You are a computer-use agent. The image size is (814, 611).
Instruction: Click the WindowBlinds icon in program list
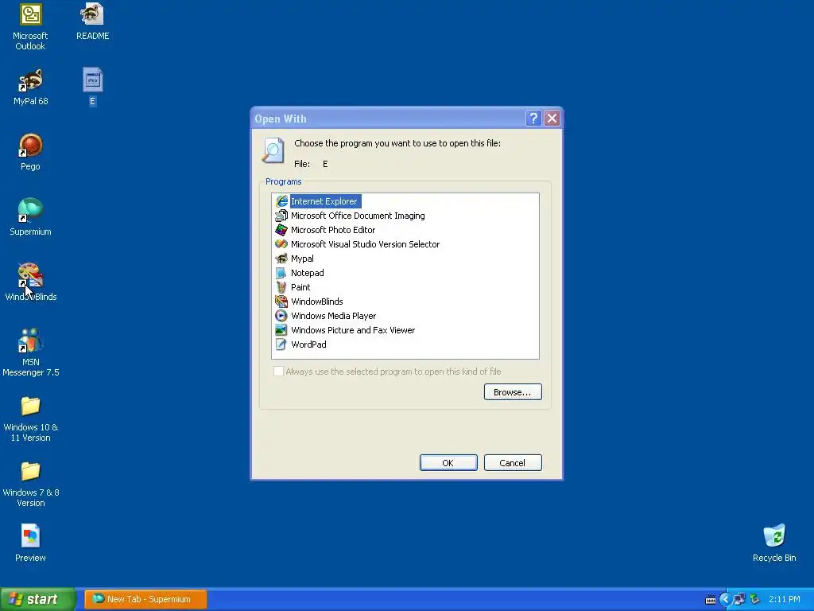pyautogui.click(x=281, y=302)
